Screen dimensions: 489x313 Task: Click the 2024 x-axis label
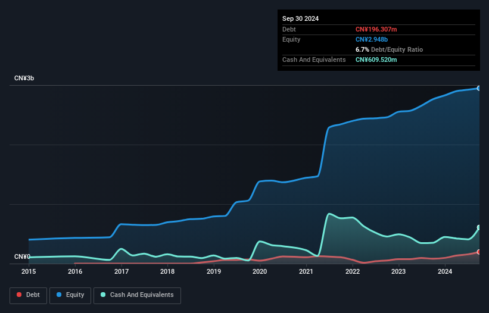(445, 271)
